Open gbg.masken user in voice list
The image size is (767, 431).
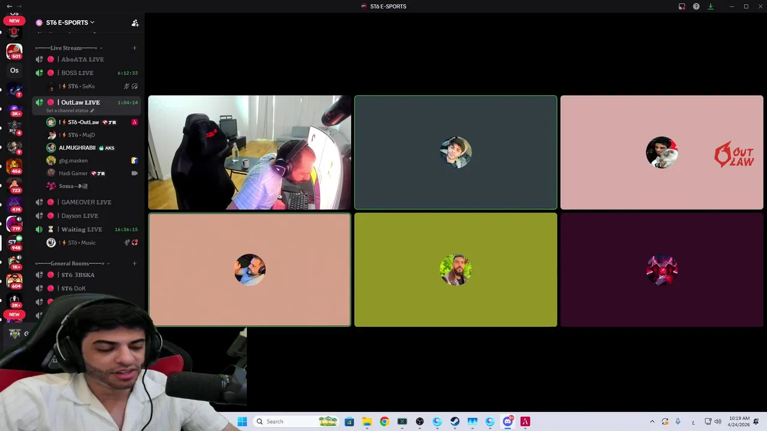tap(91, 160)
